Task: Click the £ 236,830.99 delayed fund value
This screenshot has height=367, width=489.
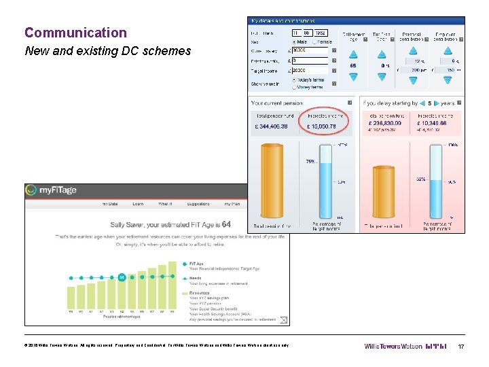Action: point(385,123)
